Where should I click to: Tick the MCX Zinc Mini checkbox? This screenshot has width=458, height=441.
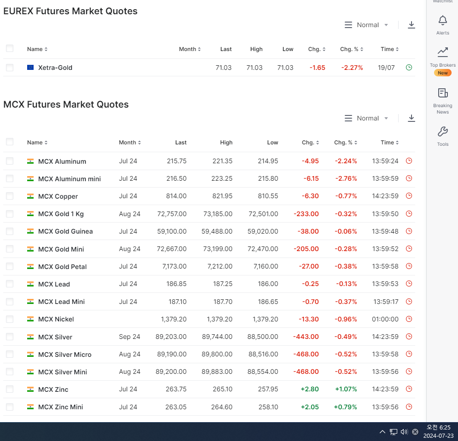pyautogui.click(x=10, y=407)
